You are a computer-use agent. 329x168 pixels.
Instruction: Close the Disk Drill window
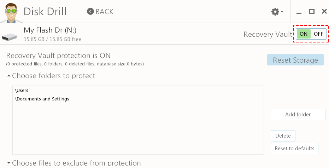click(324, 12)
